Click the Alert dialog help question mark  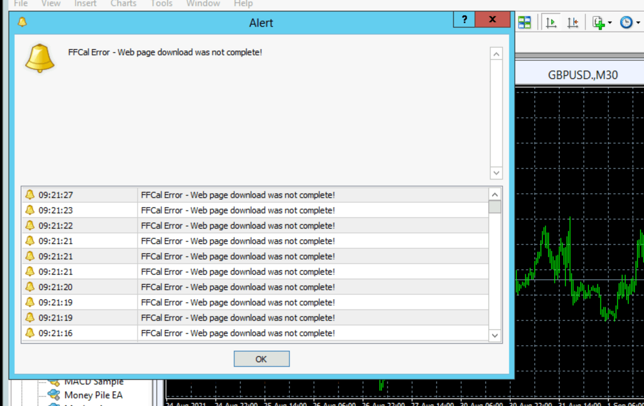pos(464,20)
